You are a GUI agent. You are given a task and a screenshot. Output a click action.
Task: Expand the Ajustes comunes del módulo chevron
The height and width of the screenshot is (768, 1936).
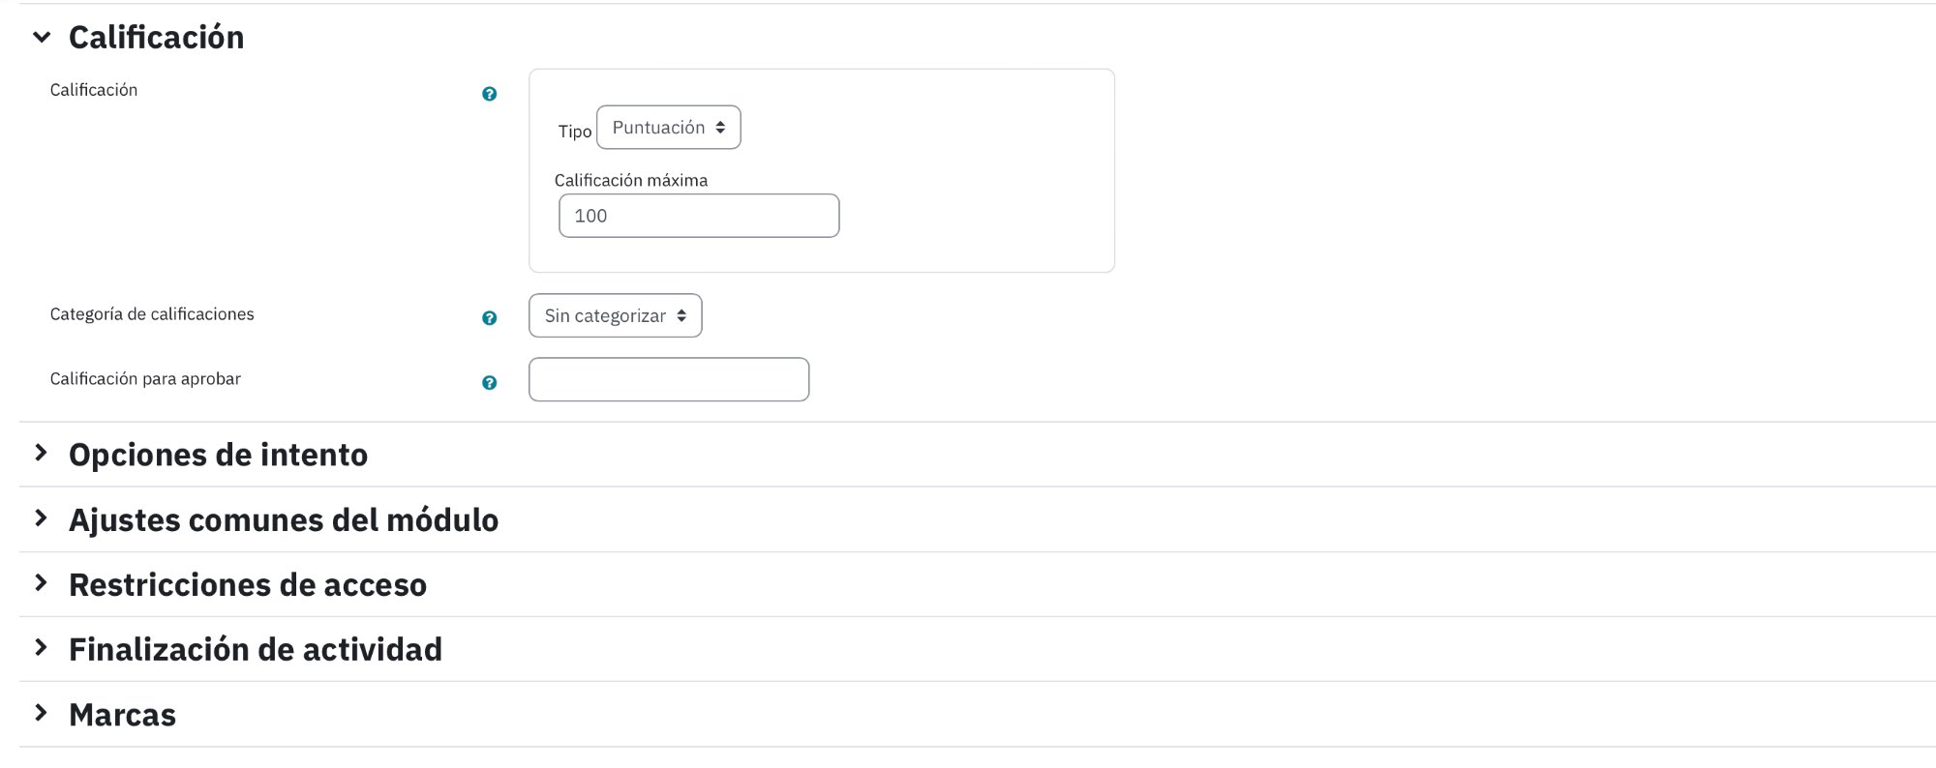41,518
